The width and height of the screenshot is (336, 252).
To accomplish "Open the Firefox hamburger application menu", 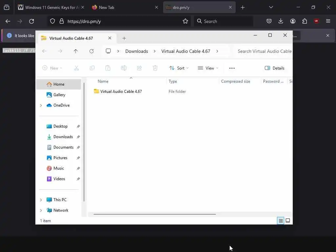I will (x=328, y=21).
